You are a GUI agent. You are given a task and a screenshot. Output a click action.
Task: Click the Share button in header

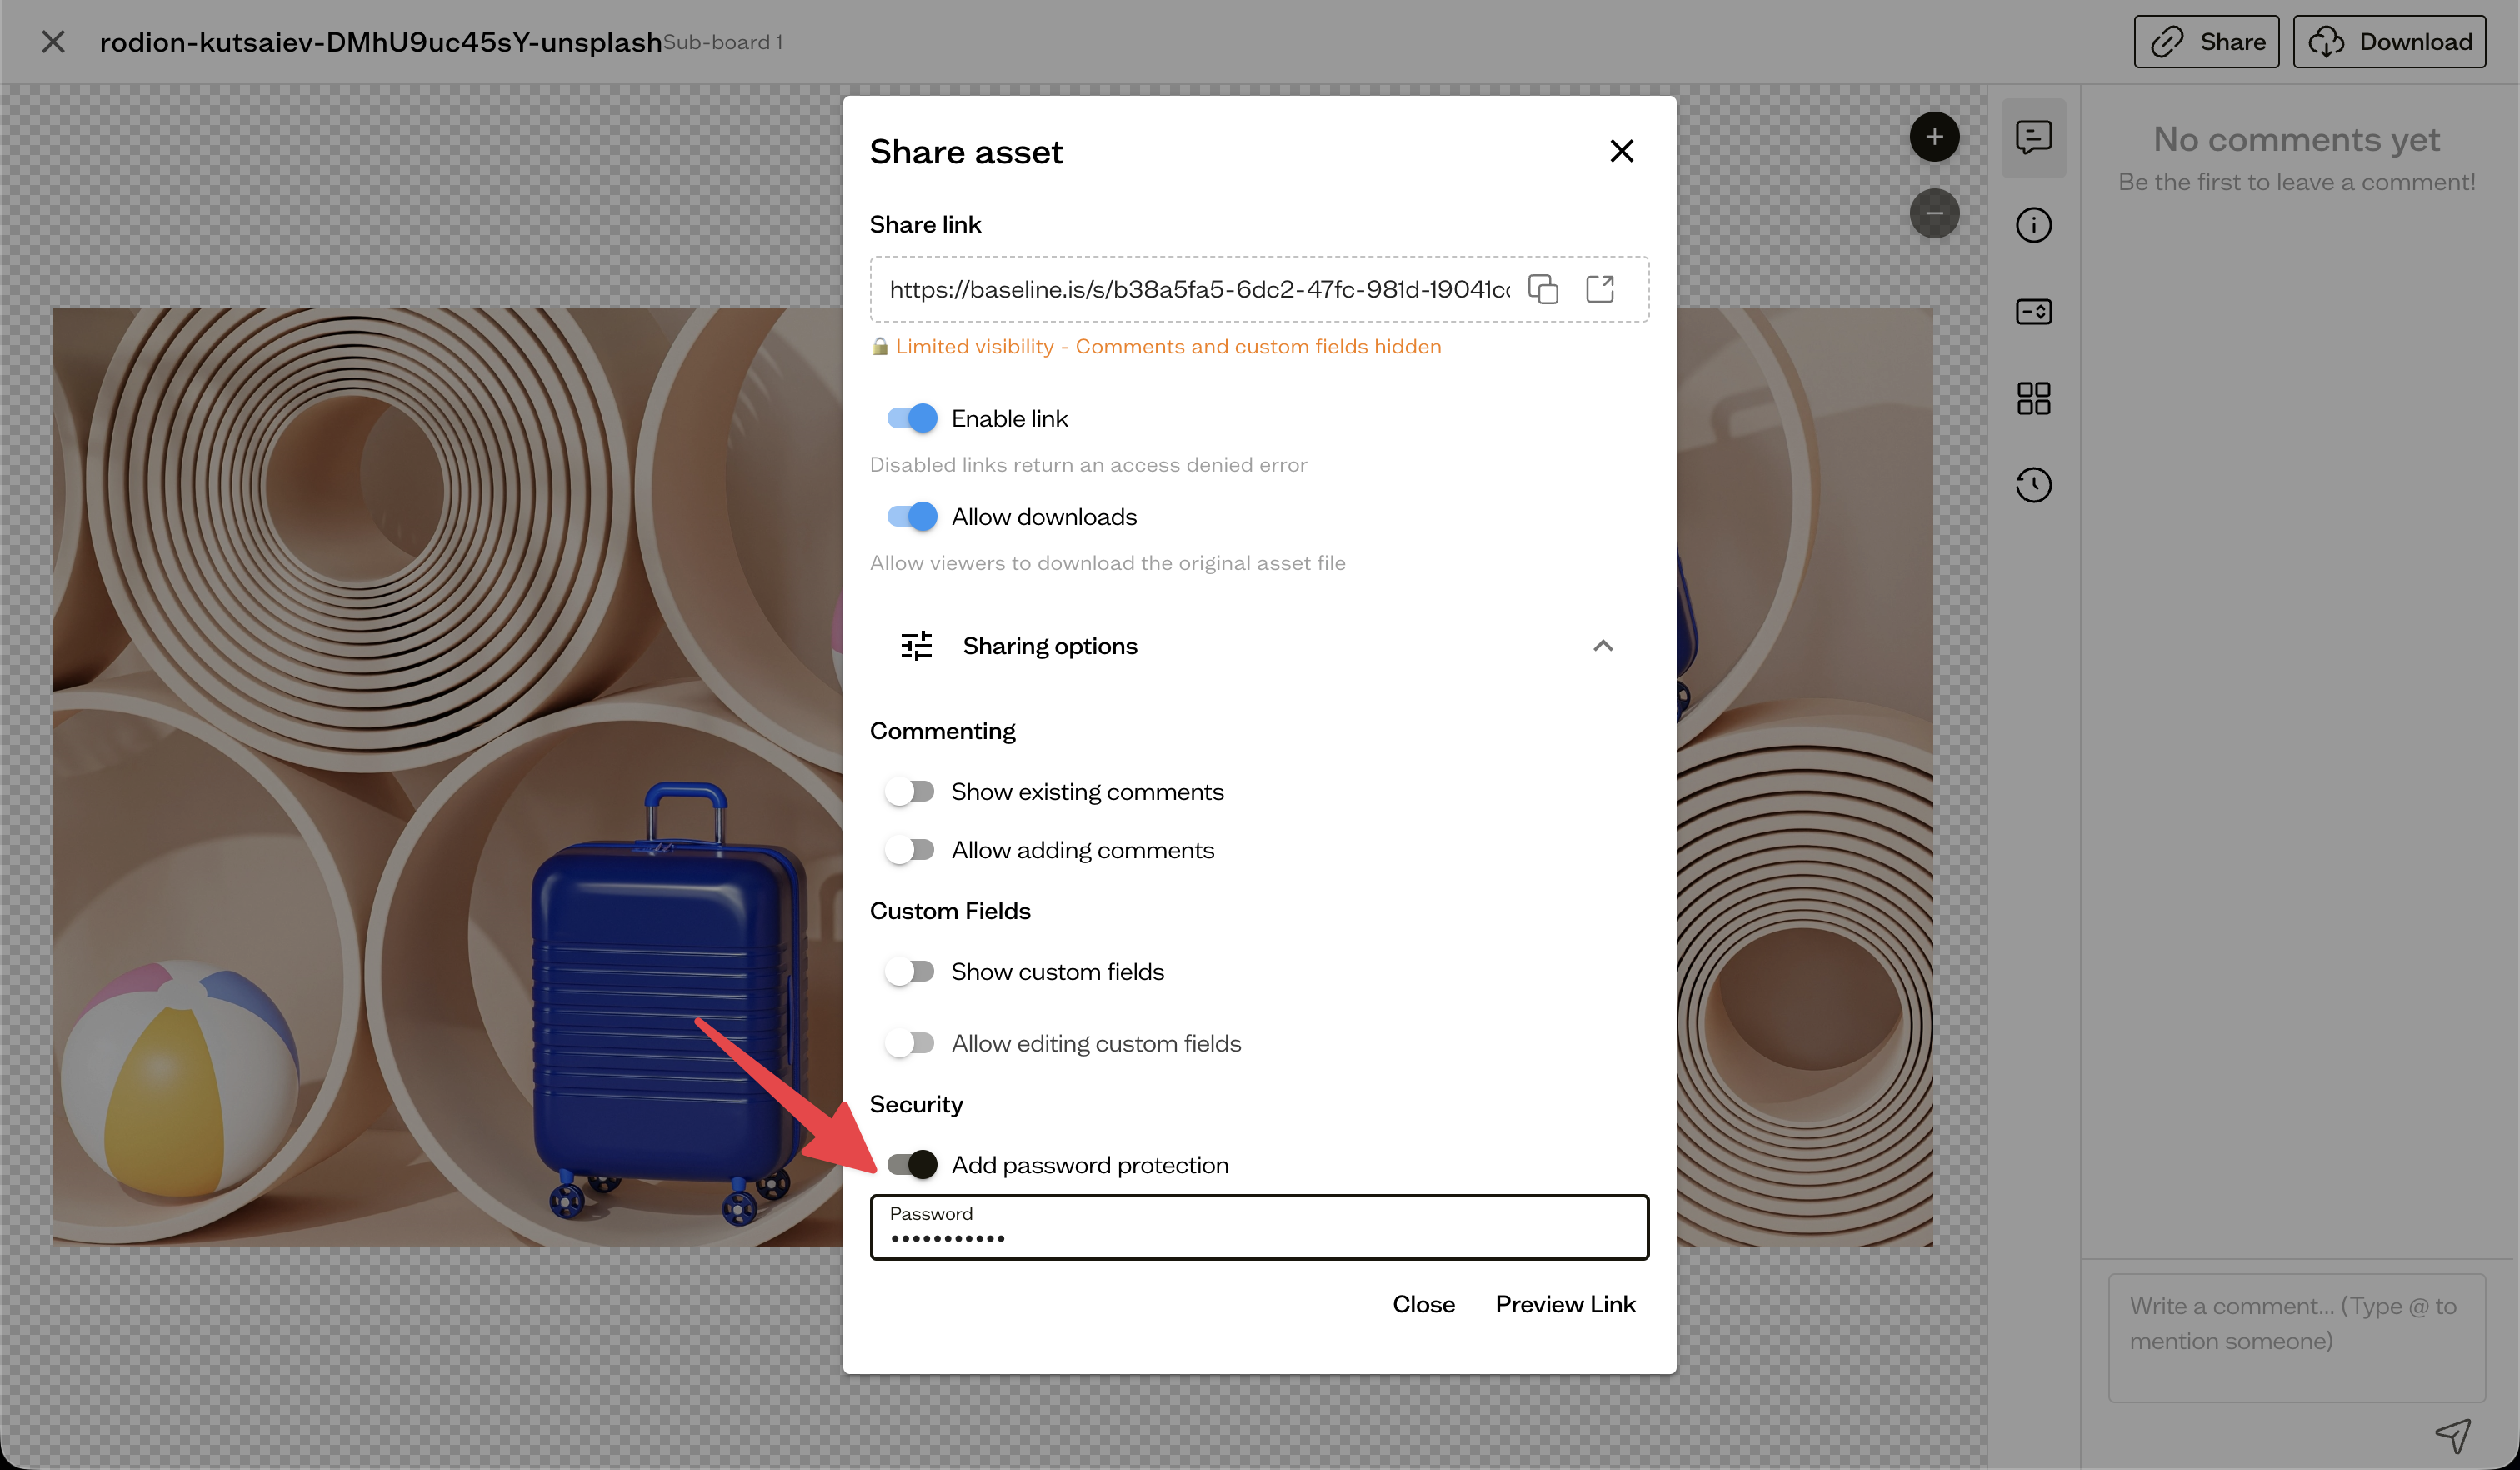[2206, 42]
